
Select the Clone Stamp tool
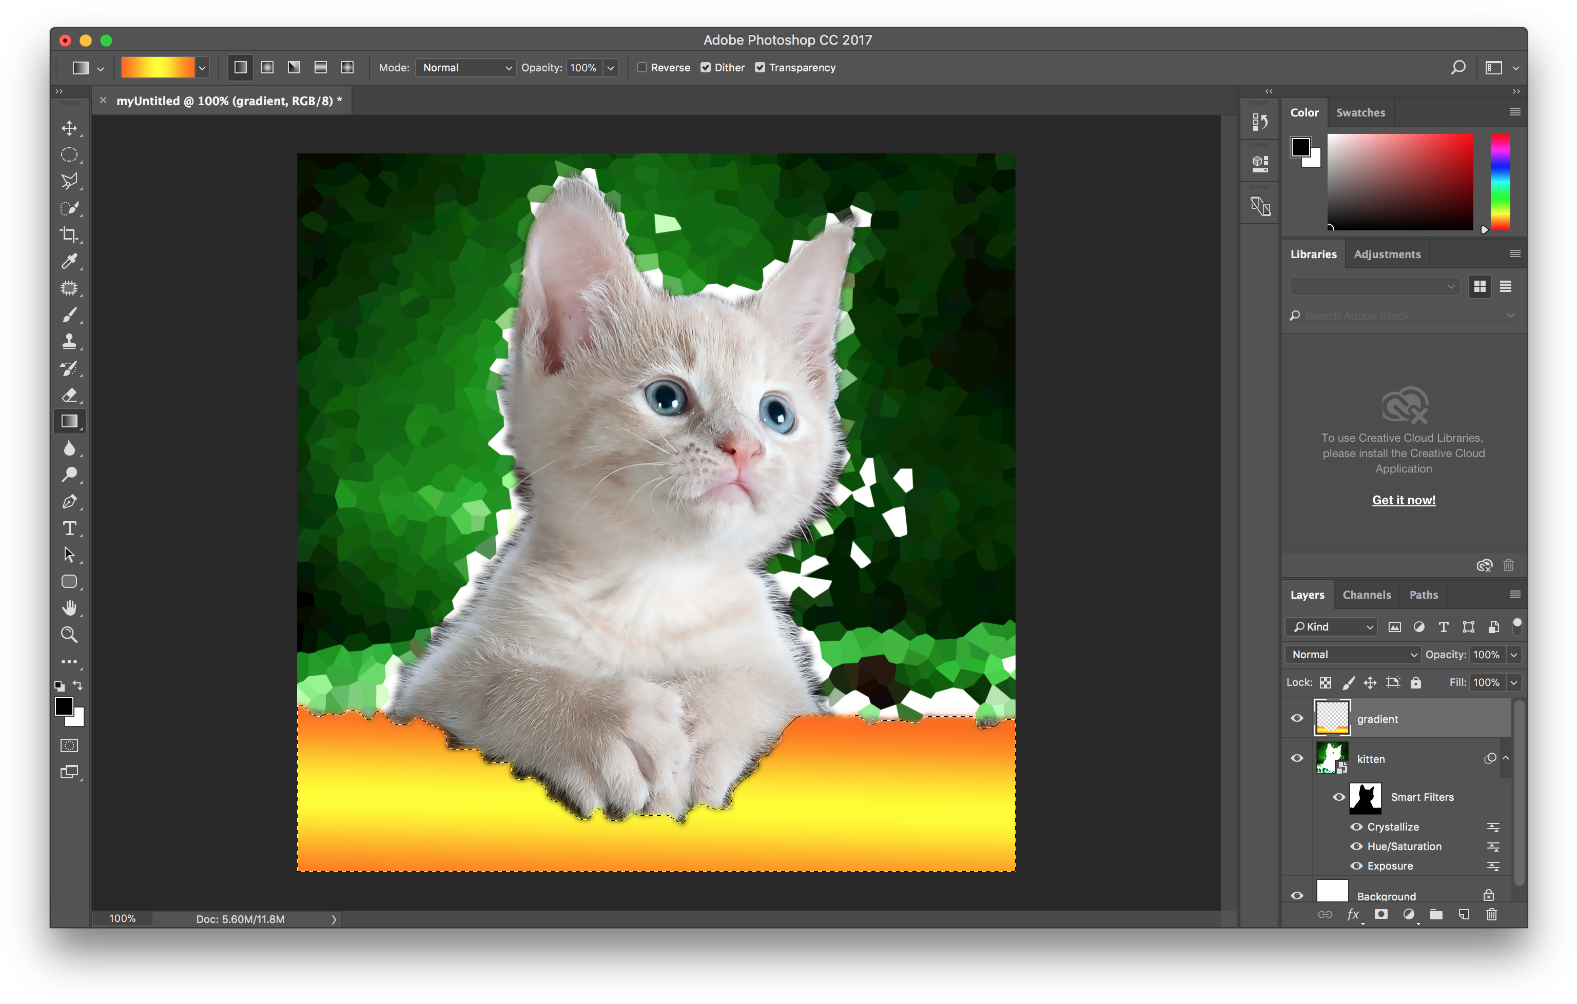point(69,341)
